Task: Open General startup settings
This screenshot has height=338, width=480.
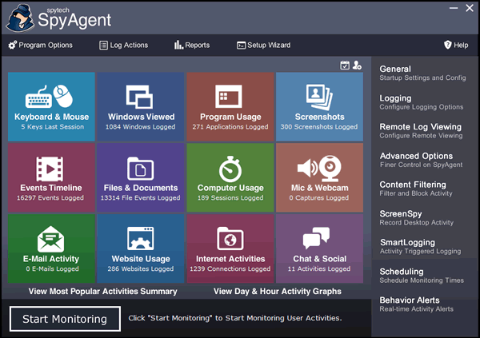Action: coord(422,73)
